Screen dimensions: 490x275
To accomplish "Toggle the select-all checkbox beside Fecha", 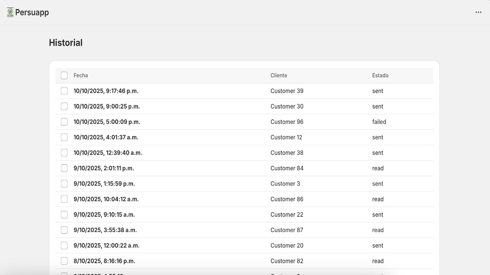I will pos(64,75).
